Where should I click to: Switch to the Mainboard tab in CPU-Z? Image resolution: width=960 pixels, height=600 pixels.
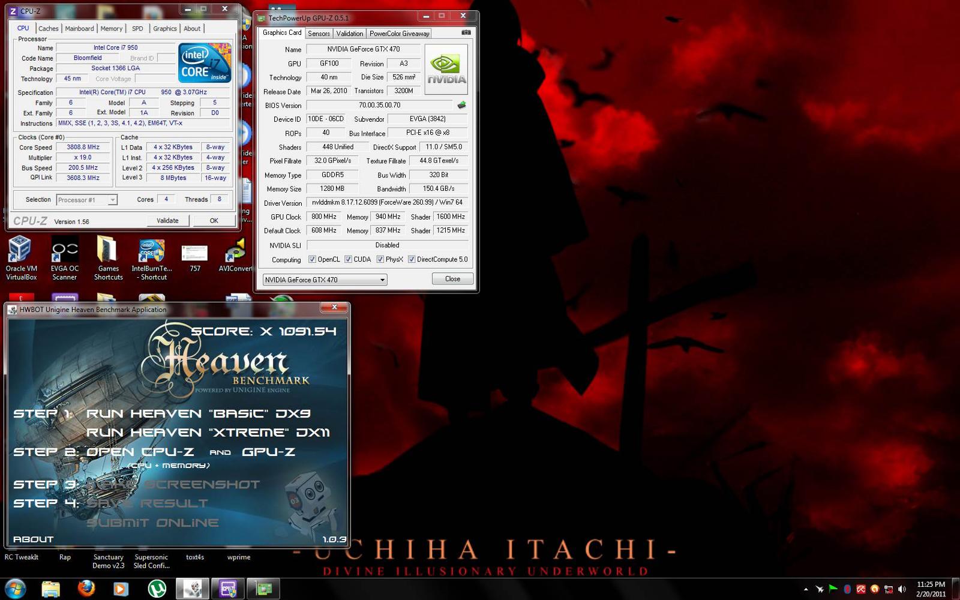pos(79,28)
